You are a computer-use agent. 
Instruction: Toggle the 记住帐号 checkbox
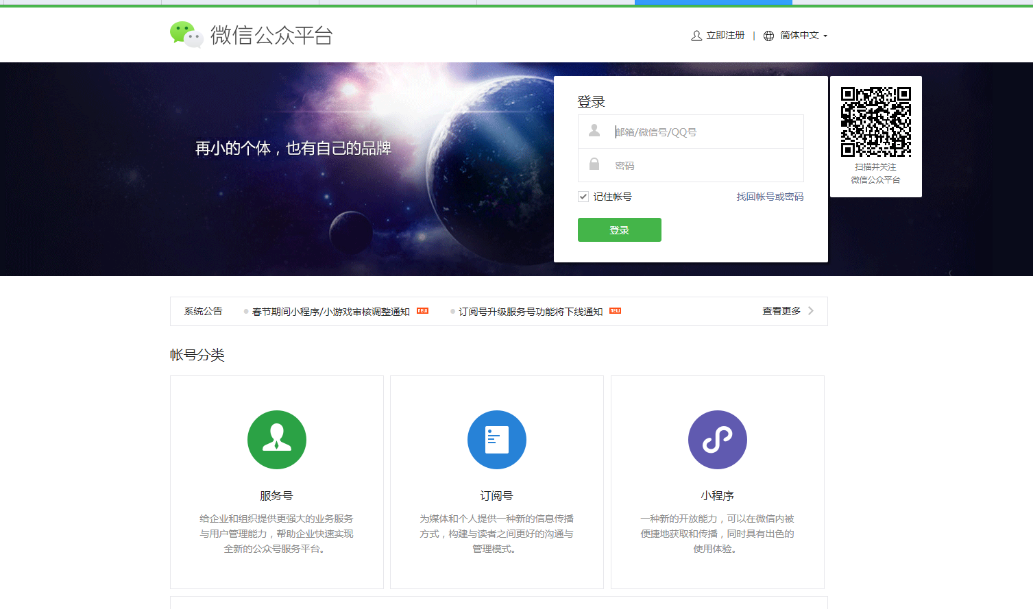coord(583,197)
